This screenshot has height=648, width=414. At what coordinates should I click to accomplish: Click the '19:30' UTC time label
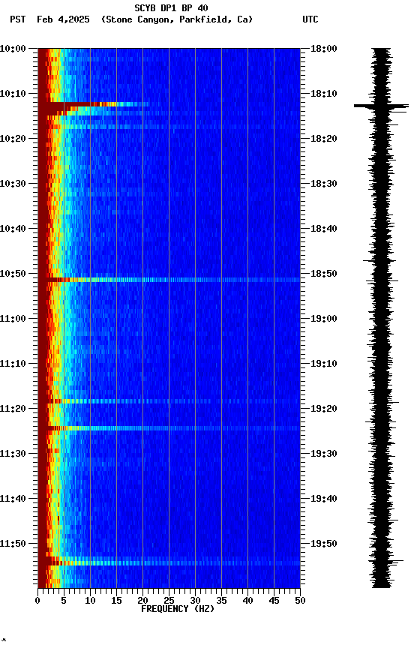[324, 454]
